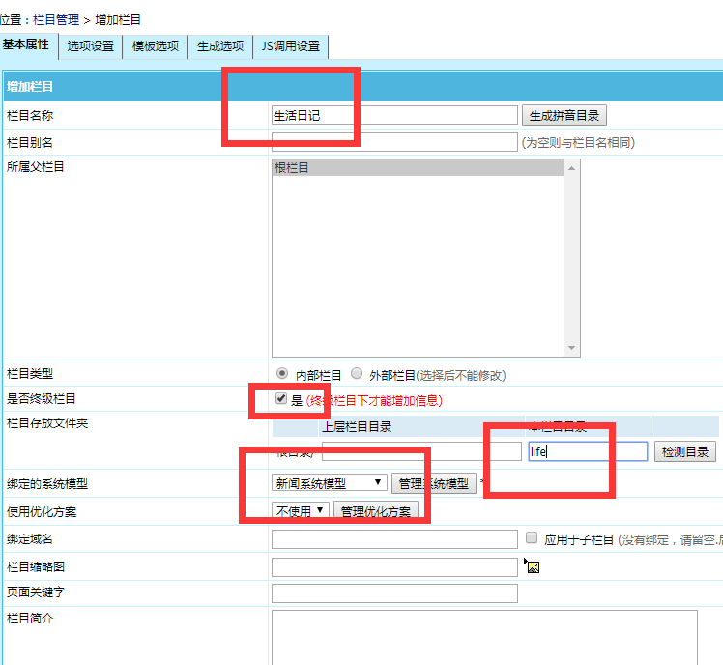Click the parent list scroll down arrow
This screenshot has width=723, height=665.
coord(572,348)
